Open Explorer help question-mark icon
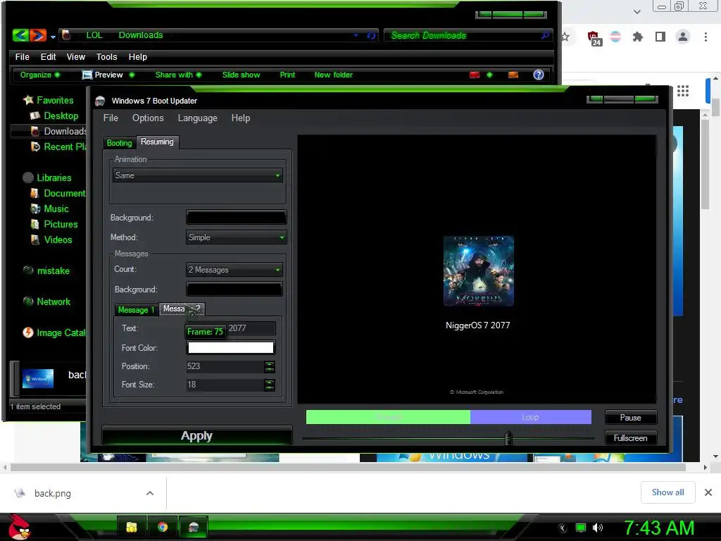The width and height of the screenshot is (721, 541). click(539, 75)
